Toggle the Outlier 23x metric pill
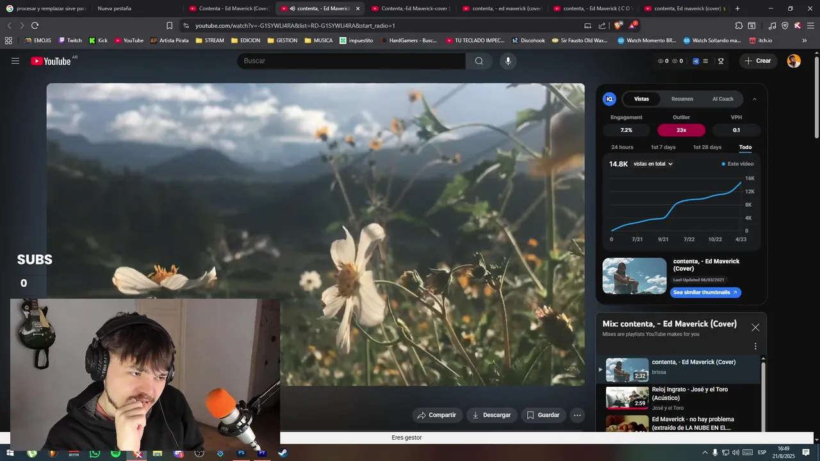 coord(682,130)
